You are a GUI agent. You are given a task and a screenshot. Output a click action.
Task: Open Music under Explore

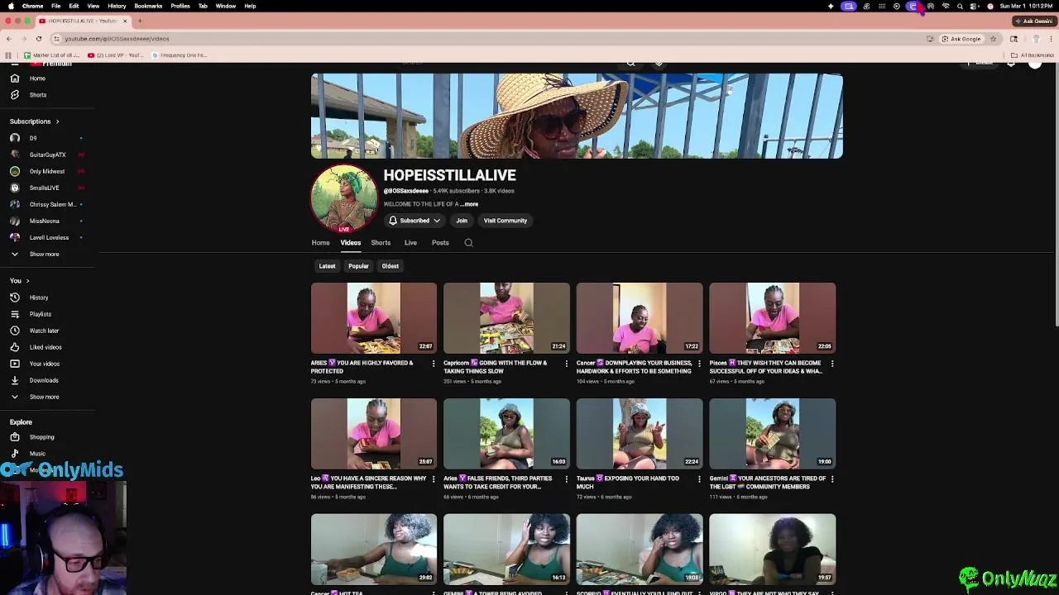click(37, 454)
